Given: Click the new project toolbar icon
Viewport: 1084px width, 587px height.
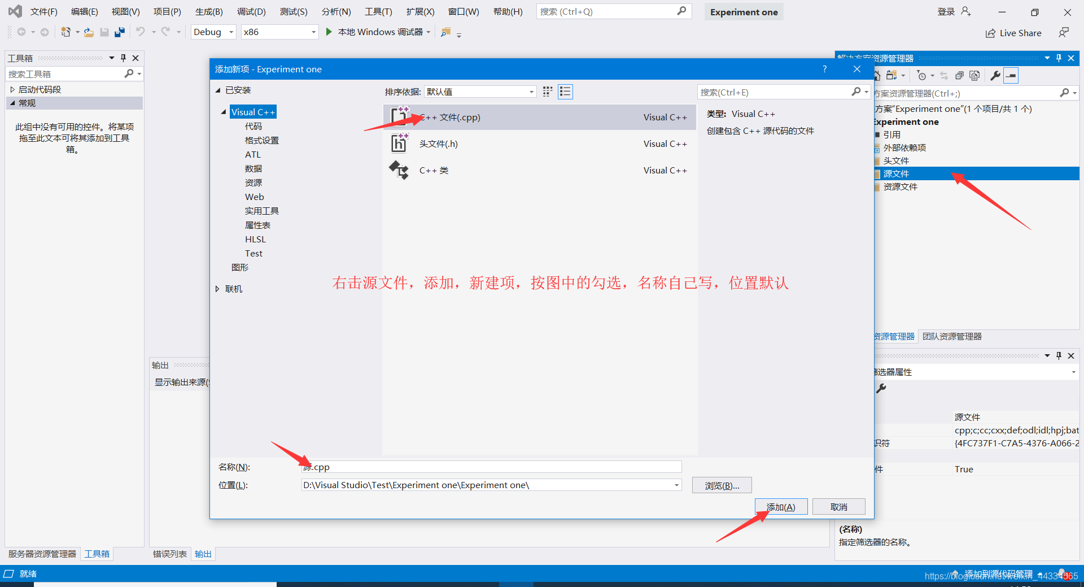Looking at the screenshot, I should [x=66, y=32].
